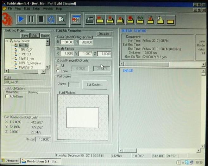Image resolution: width=208 pixels, height=166 pixels.
Task: Click the yellow tray icon with checkered flags
Action: tap(140, 20)
